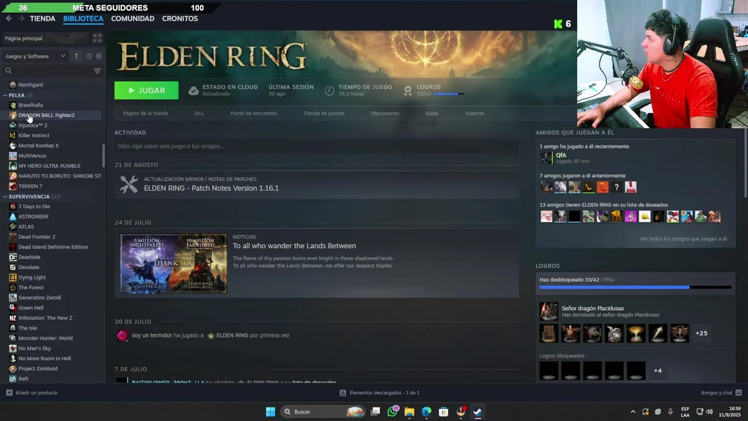Select No Man's Sky in library
The width and height of the screenshot is (748, 421).
coord(34,348)
